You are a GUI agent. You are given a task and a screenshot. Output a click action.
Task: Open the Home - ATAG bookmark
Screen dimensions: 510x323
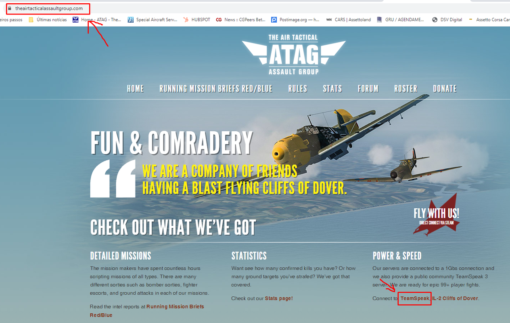(x=97, y=19)
